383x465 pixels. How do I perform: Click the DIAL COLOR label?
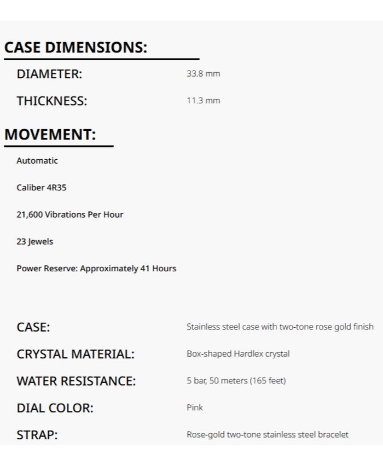pos(55,408)
